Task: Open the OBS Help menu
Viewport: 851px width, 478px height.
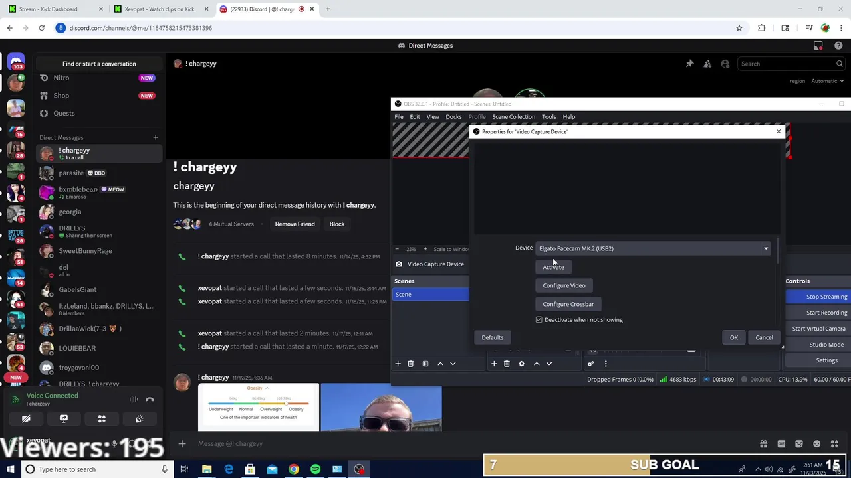Action: 569,117
